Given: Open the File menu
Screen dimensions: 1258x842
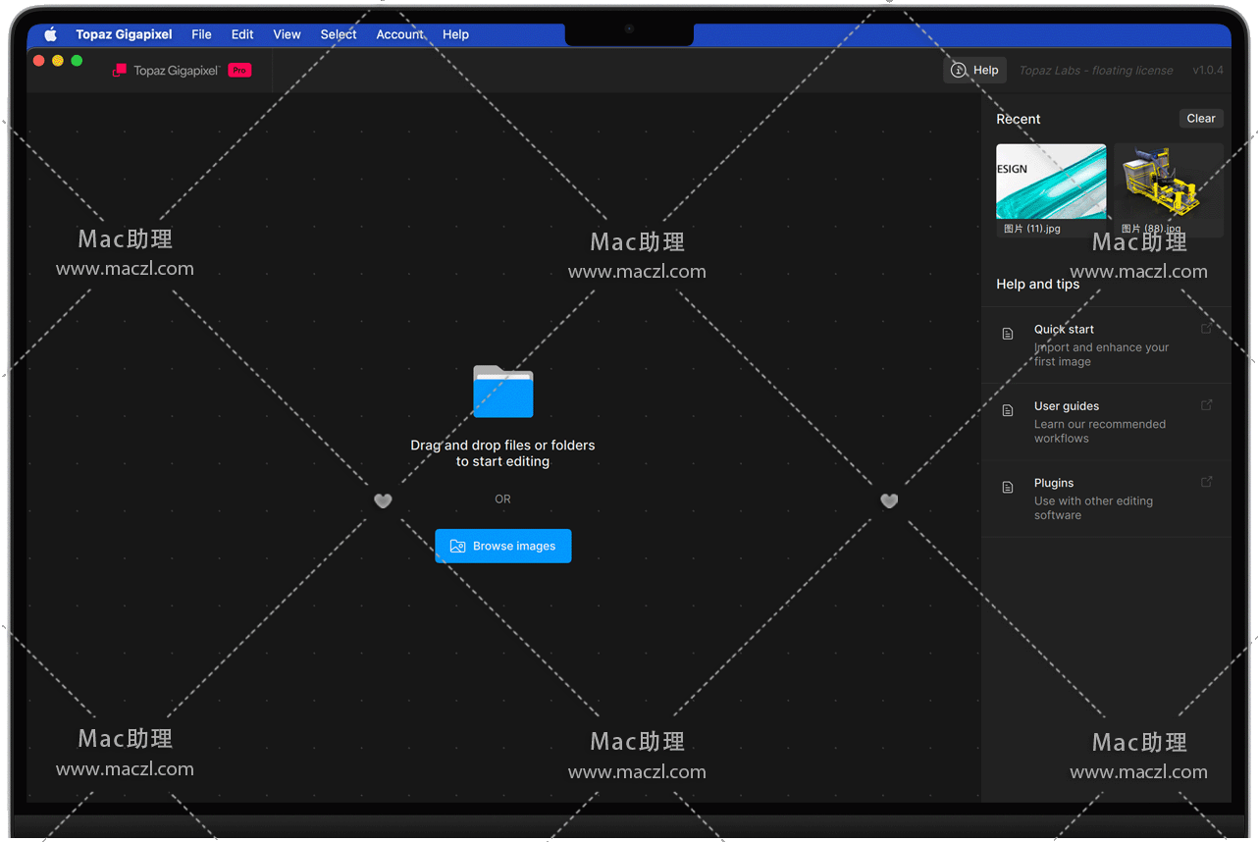Looking at the screenshot, I should tap(201, 34).
